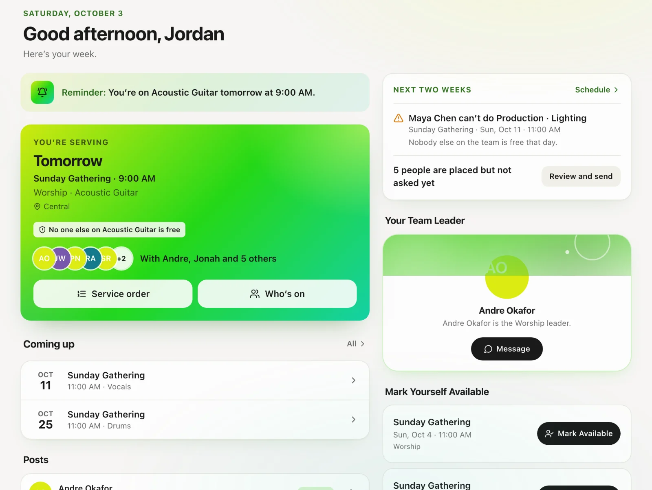652x490 pixels.
Task: Click 'No one else on Acoustic Guitar is free' badge
Action: click(109, 230)
